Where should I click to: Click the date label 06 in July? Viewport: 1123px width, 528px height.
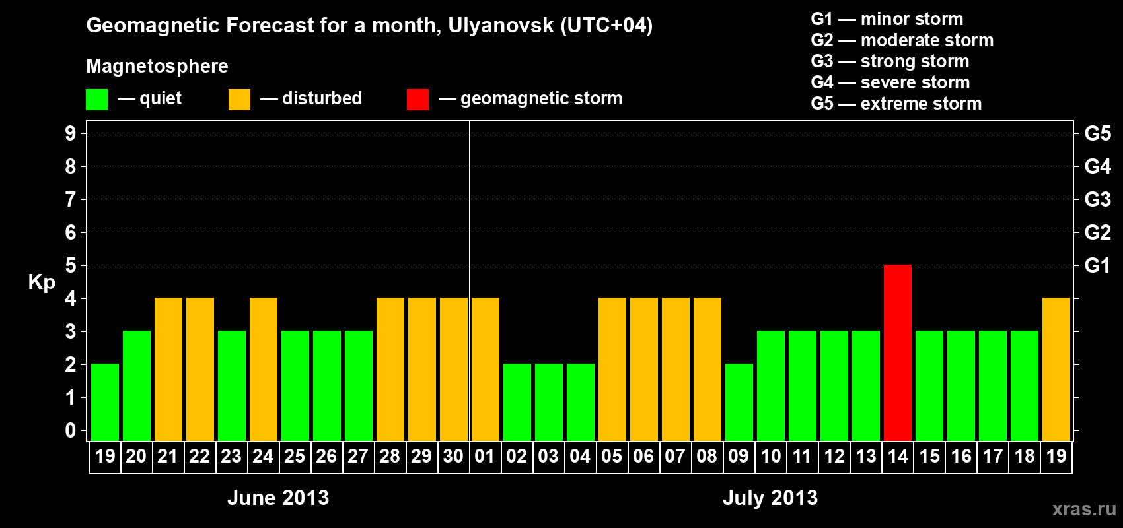pyautogui.click(x=643, y=456)
